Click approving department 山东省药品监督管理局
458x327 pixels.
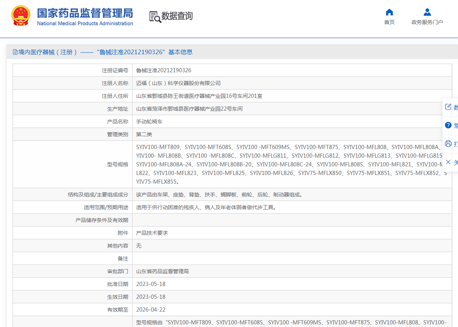click(x=162, y=271)
